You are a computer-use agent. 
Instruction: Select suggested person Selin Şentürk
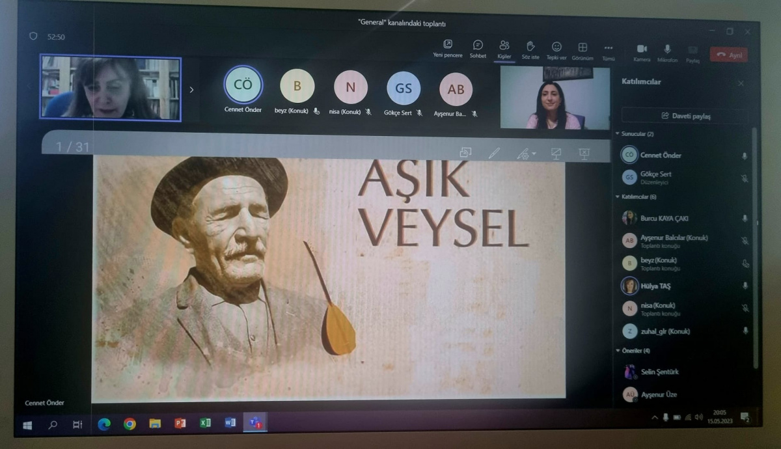pyautogui.click(x=685, y=372)
